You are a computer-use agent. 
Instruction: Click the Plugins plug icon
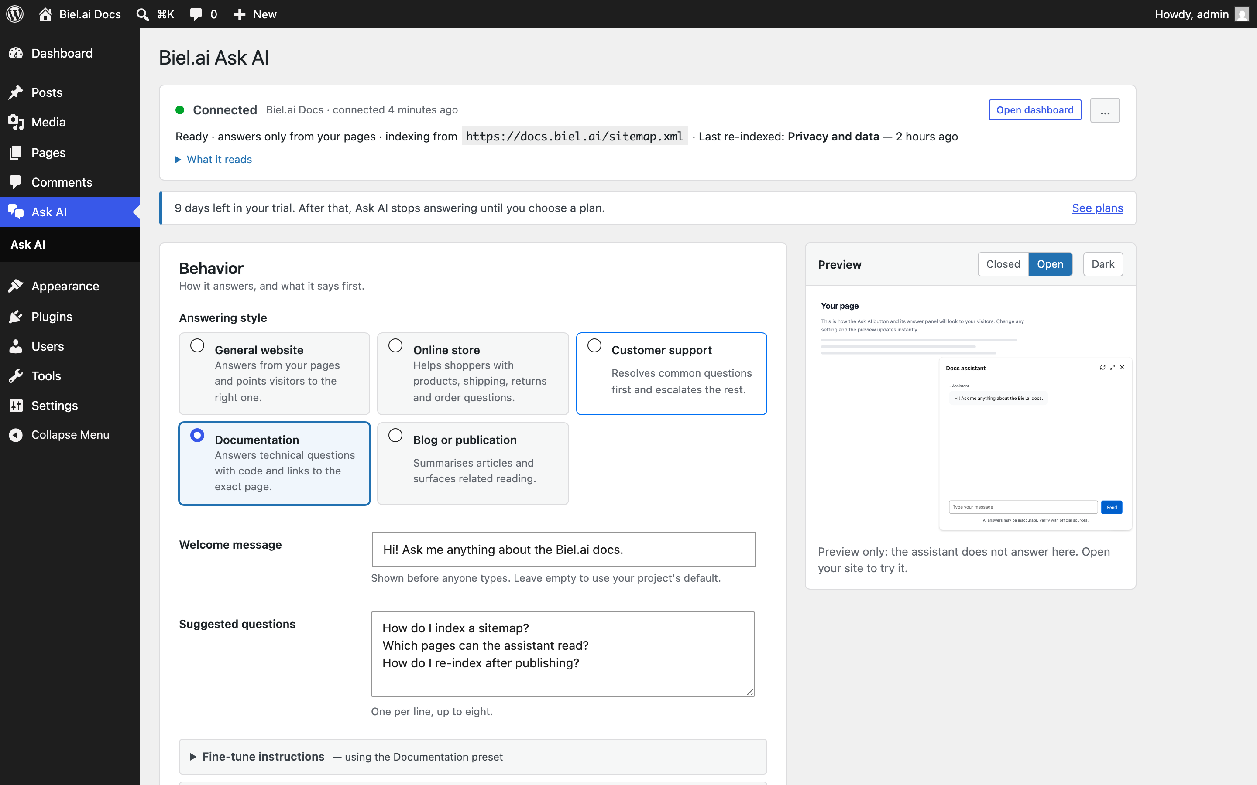16,316
